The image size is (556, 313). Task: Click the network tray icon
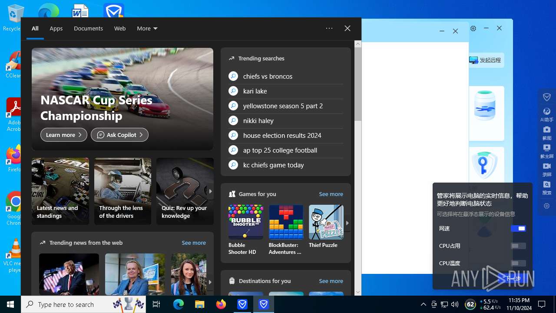[444, 304]
